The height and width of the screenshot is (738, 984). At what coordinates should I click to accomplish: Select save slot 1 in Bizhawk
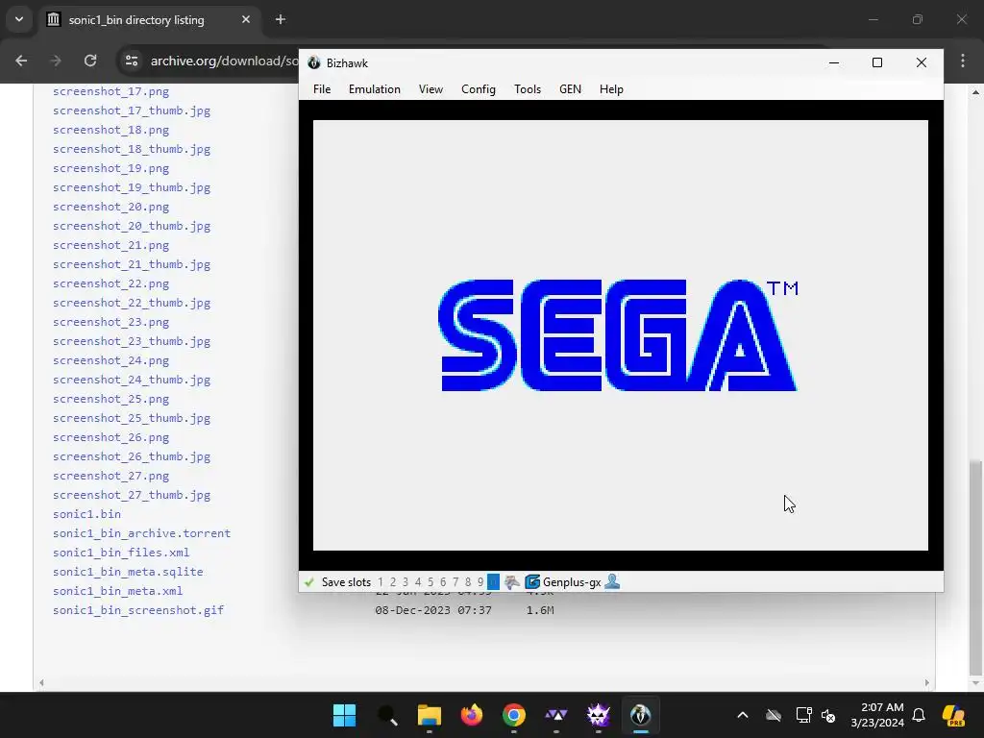click(x=381, y=582)
